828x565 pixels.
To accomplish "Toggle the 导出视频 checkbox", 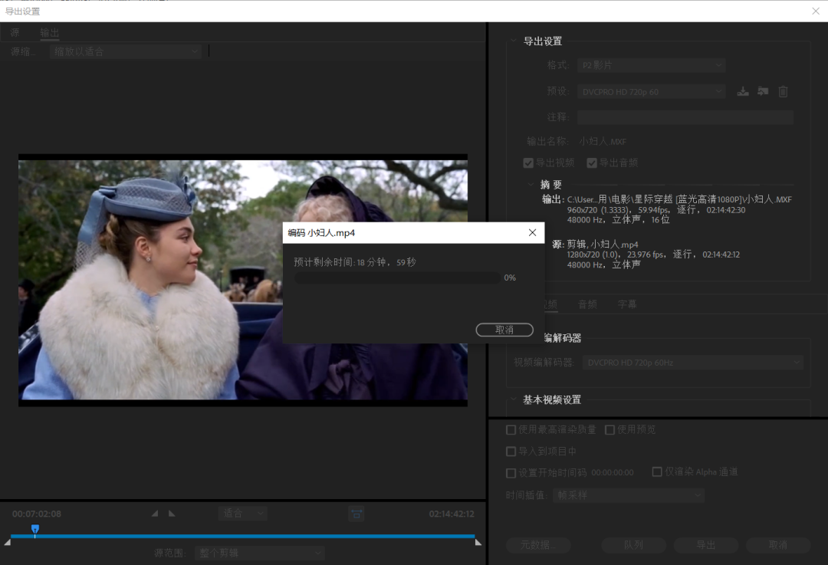I will [528, 163].
